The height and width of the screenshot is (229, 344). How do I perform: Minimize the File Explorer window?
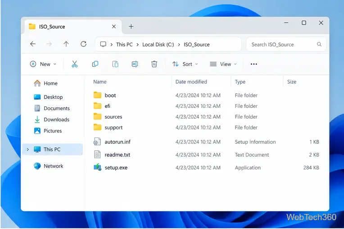[x=286, y=23]
